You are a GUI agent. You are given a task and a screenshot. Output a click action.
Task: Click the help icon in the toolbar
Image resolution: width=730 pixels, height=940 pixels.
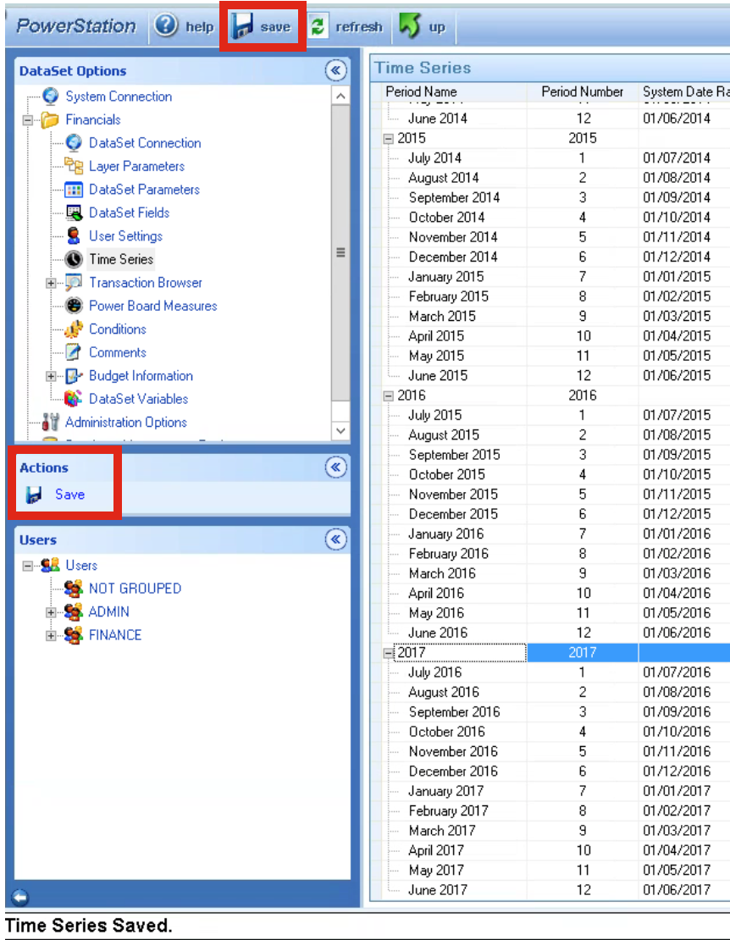pos(166,26)
